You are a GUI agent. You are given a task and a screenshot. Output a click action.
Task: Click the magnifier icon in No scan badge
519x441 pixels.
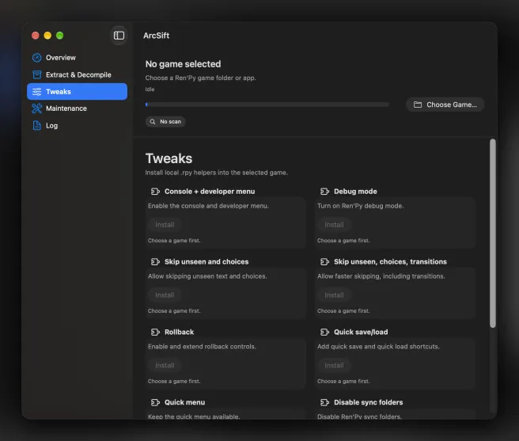coord(152,122)
